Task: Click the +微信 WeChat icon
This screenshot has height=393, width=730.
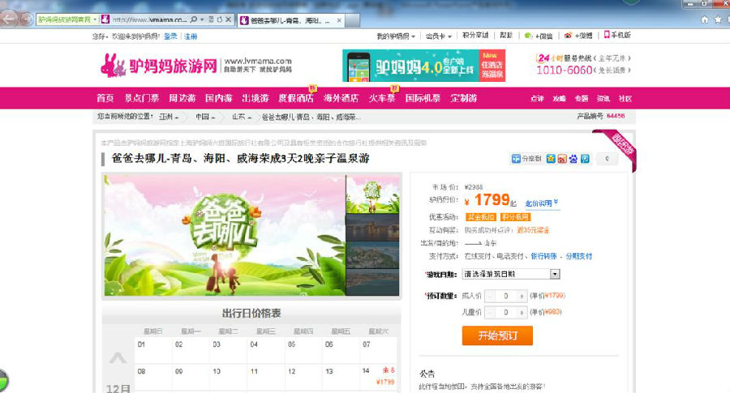Action: click(x=528, y=36)
